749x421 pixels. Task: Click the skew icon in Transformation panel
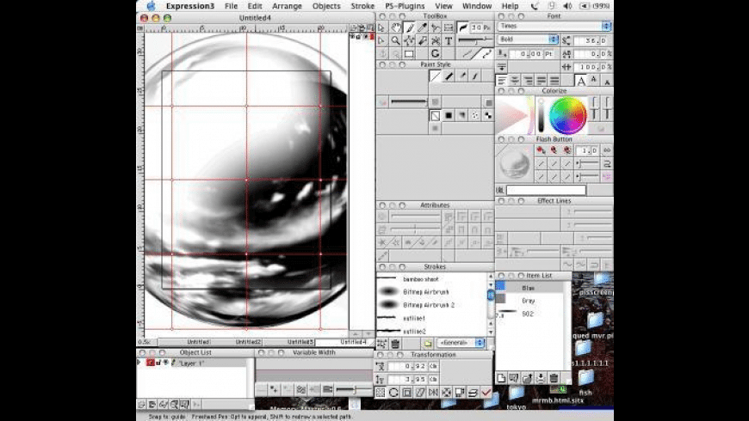click(420, 393)
